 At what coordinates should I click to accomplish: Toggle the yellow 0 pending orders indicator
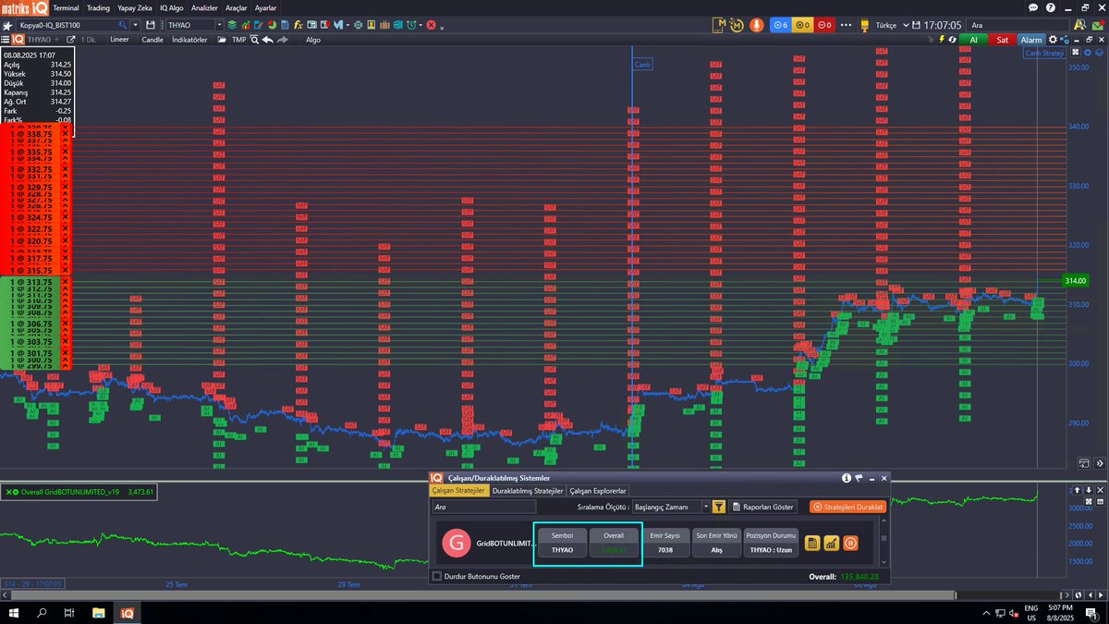coord(803,25)
